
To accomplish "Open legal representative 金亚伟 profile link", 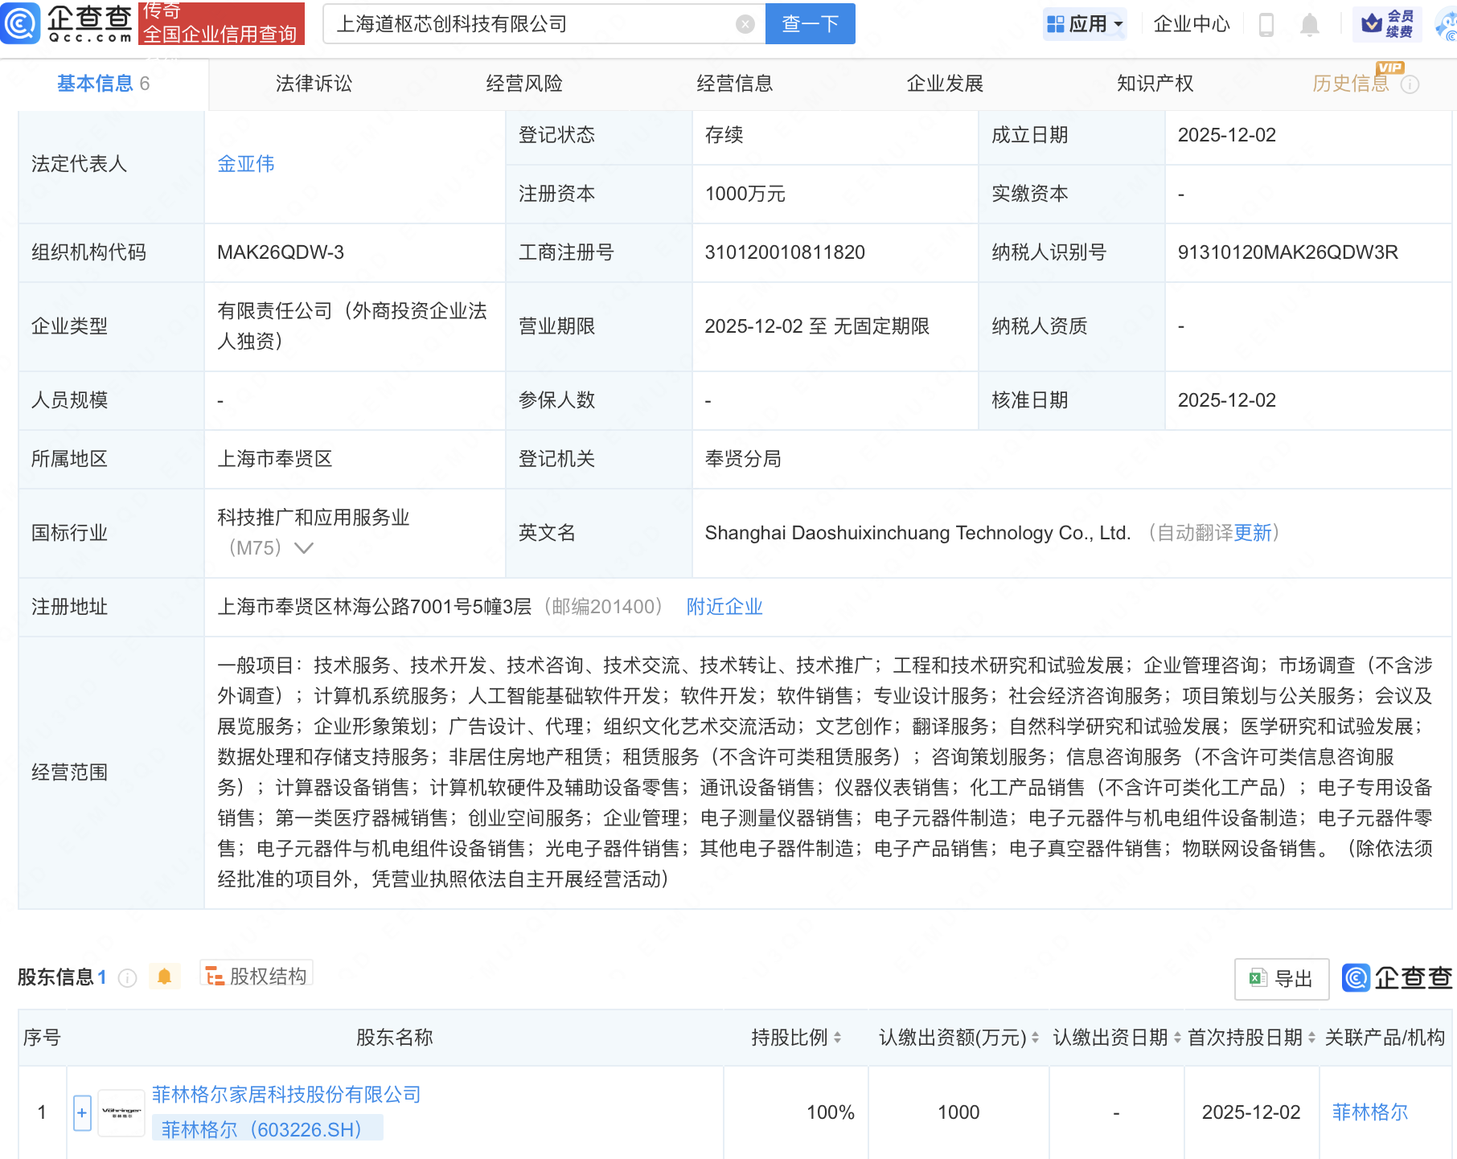I will [x=246, y=163].
